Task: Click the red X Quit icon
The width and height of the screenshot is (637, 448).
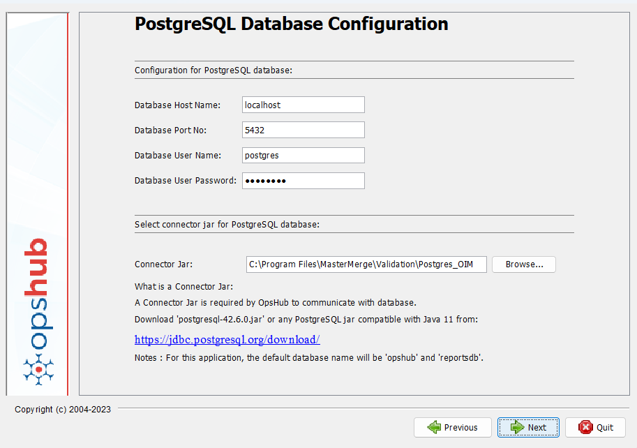Action: pos(585,427)
